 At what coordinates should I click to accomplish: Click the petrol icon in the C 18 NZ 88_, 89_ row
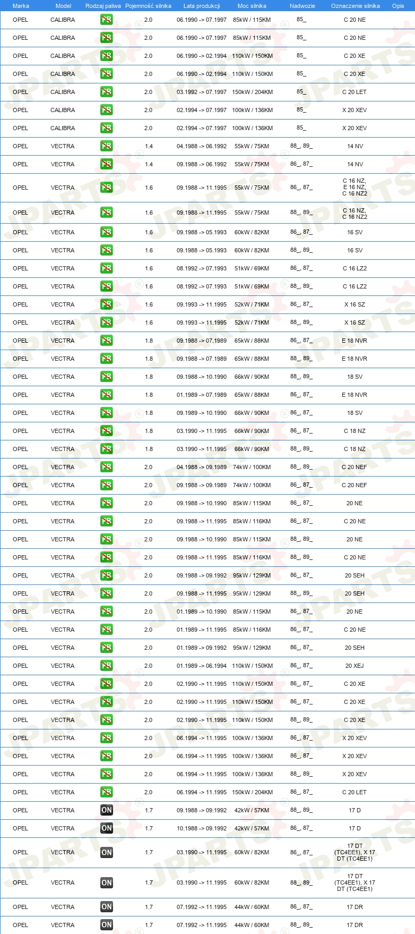click(x=106, y=449)
